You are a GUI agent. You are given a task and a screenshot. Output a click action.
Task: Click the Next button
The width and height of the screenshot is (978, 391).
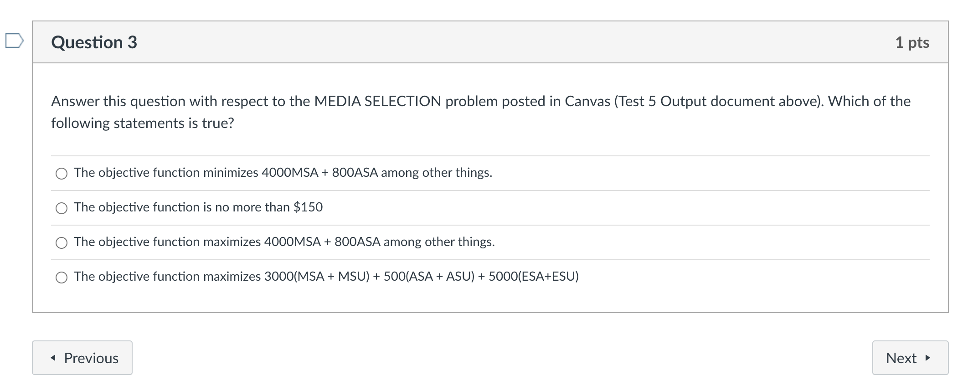point(910,358)
